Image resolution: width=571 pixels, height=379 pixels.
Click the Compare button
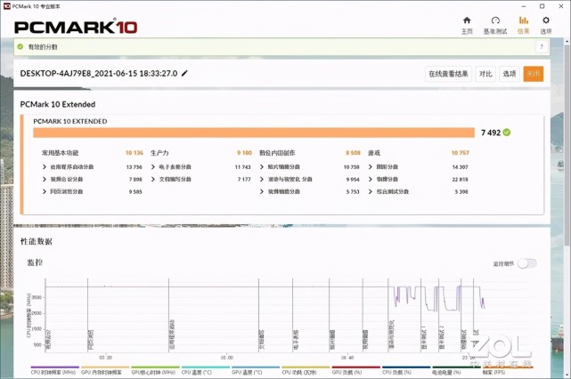point(485,74)
